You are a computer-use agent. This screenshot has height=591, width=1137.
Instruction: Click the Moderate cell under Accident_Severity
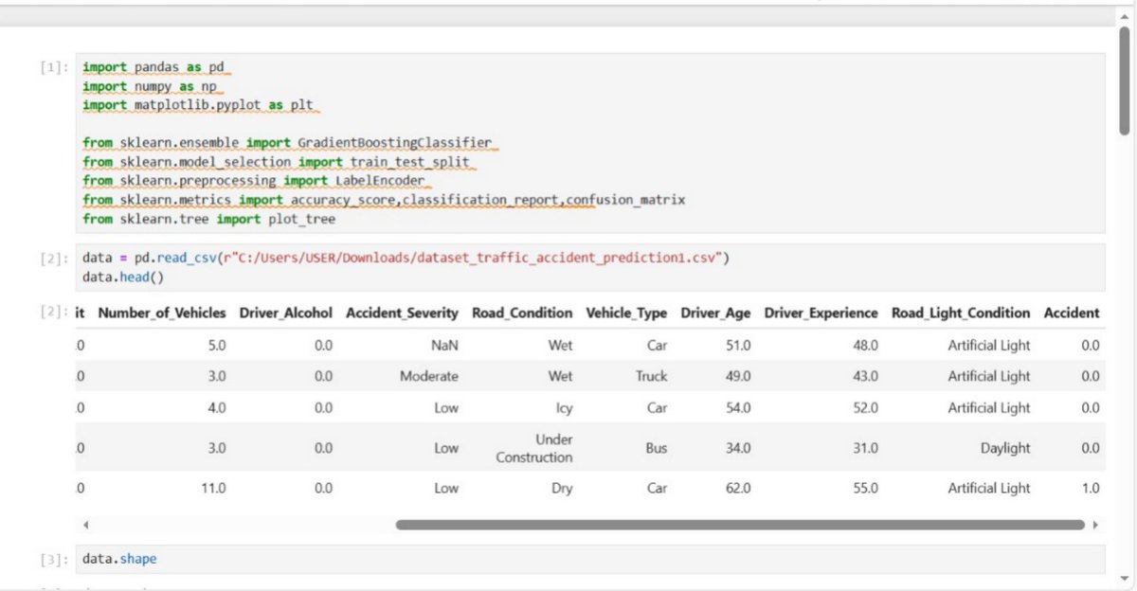point(429,376)
